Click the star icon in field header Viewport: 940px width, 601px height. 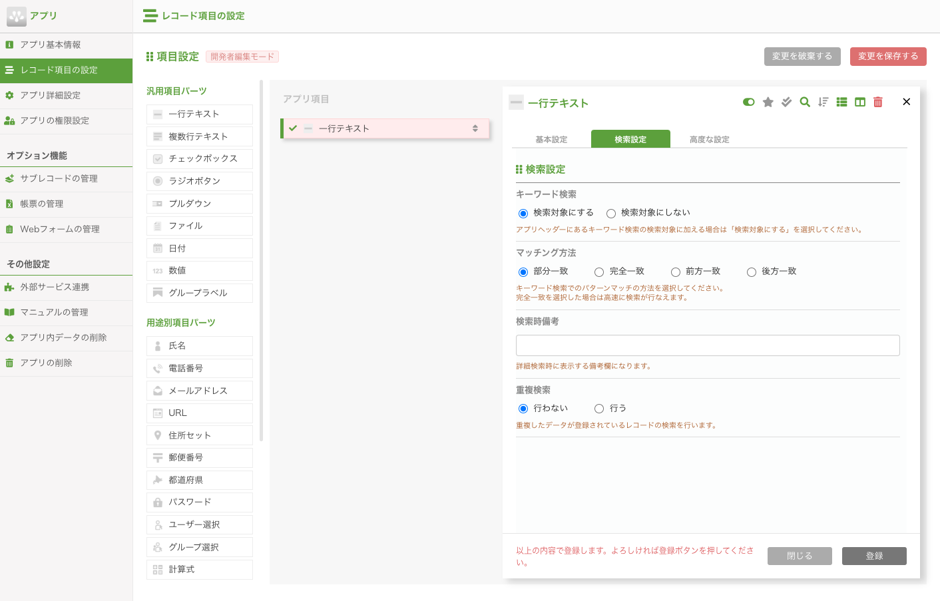pos(768,102)
